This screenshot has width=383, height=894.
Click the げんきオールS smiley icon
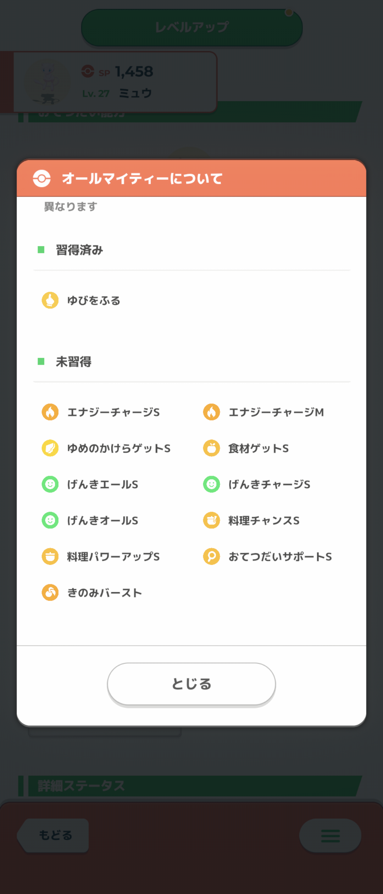[x=50, y=520]
